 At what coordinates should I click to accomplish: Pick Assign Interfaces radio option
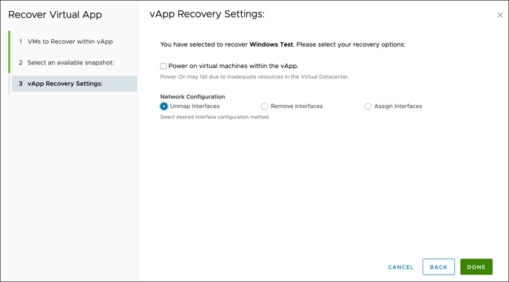368,107
